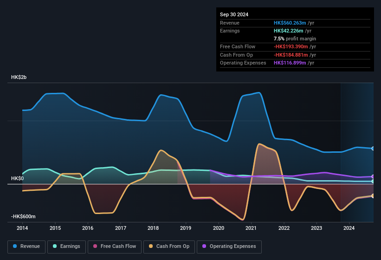Toggle the Cash From Op legend button

point(169,247)
